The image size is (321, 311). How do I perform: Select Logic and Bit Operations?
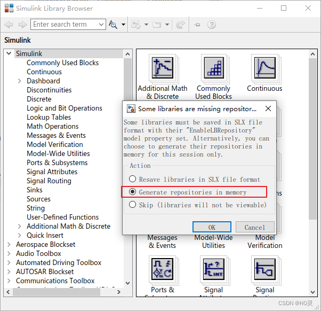[65, 108]
